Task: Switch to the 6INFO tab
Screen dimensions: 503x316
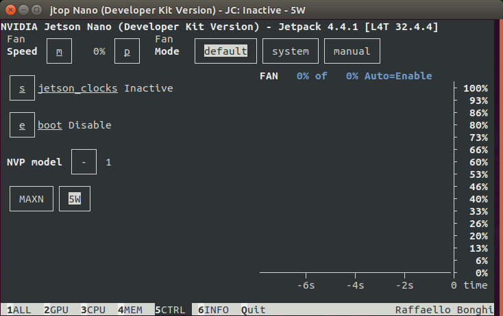Action: [x=213, y=310]
